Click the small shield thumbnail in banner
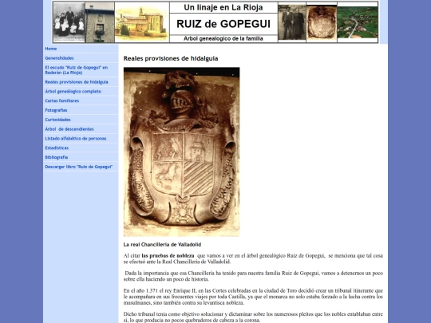431x323 pixels. click(x=322, y=22)
